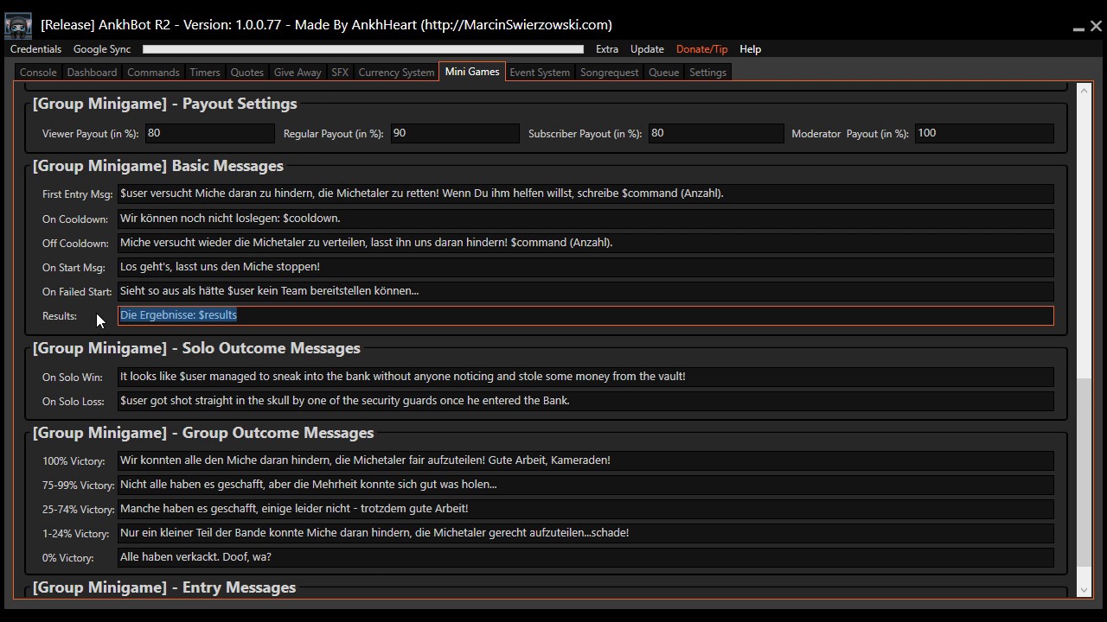Click the Subscriber Payout percentage field
The height and width of the screenshot is (622, 1107).
[x=715, y=133]
